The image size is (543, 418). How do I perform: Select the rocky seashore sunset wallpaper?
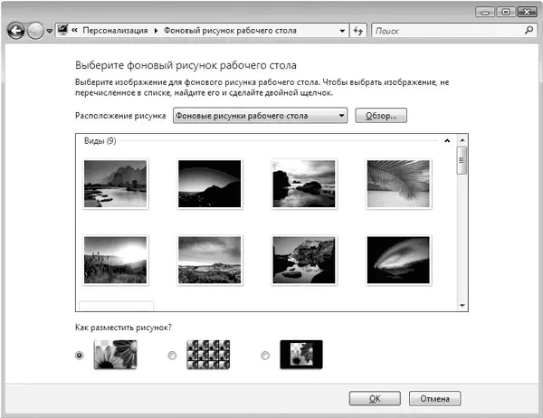[304, 184]
